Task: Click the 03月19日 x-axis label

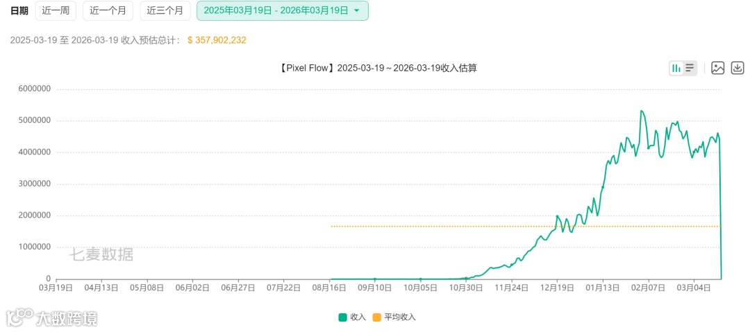Action: click(x=56, y=288)
